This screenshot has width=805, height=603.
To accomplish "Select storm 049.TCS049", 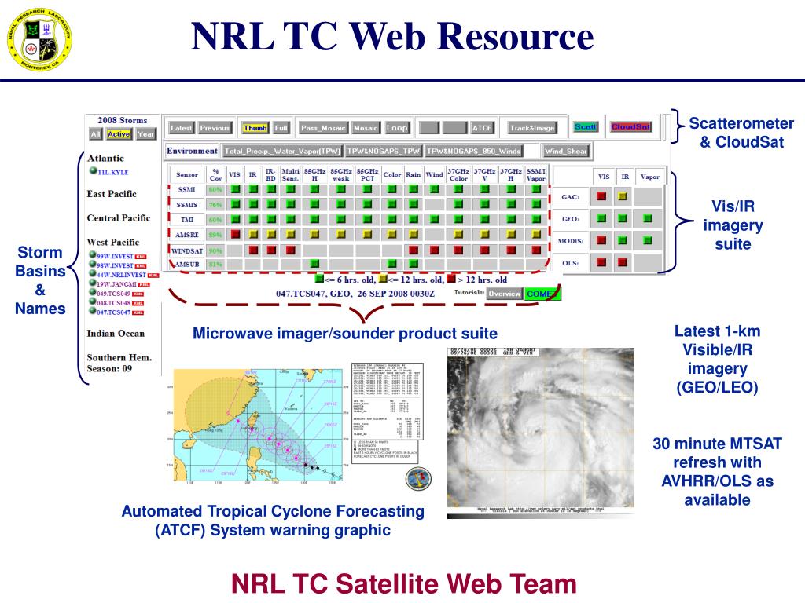I will [113, 294].
